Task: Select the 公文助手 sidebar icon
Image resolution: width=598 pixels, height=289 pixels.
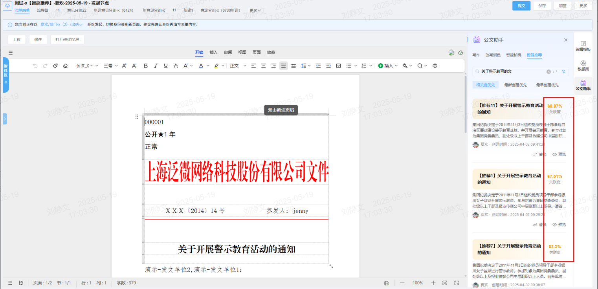Action: coord(583,85)
